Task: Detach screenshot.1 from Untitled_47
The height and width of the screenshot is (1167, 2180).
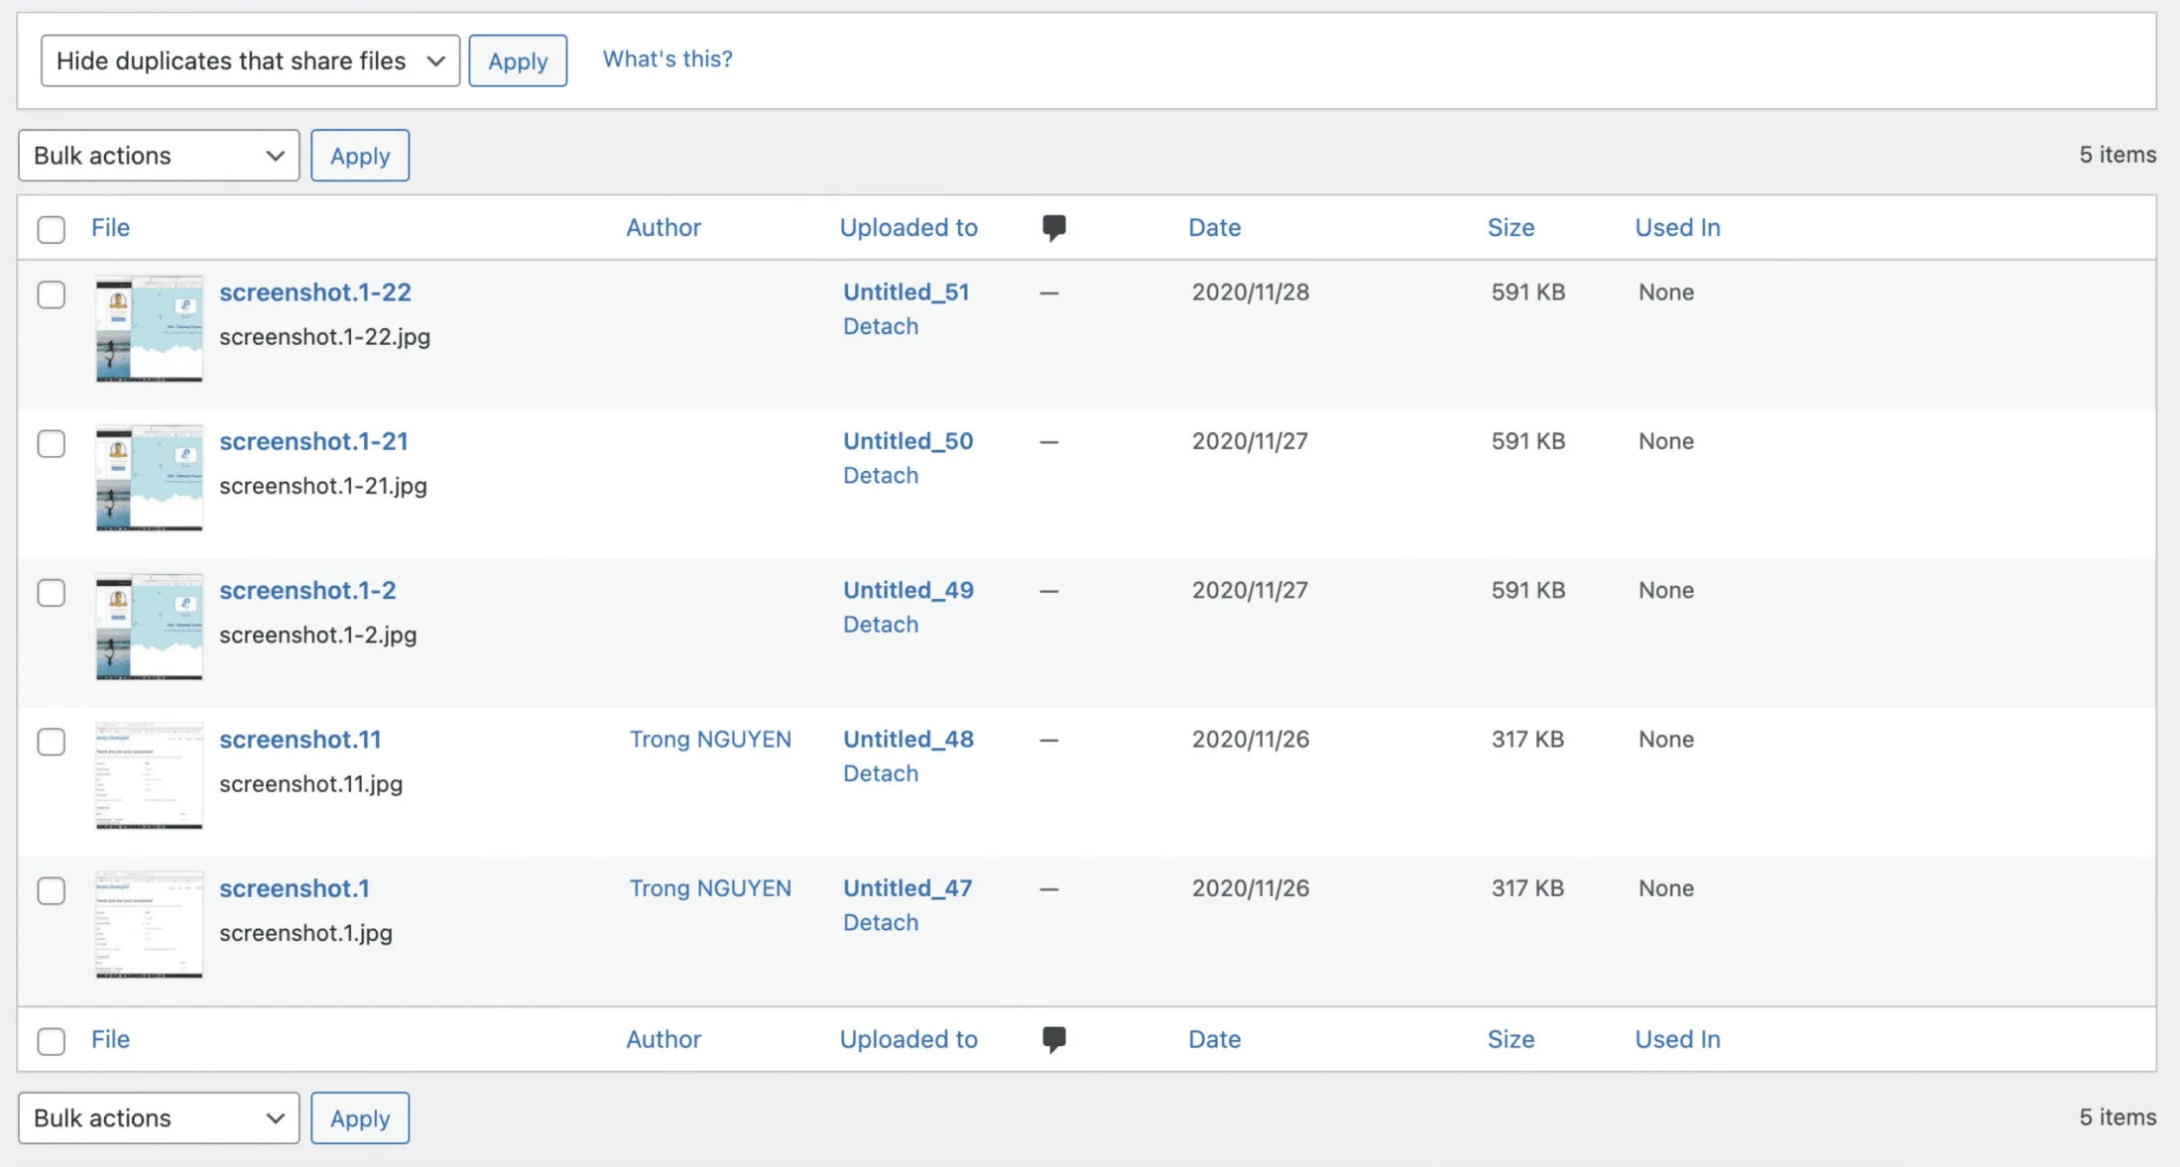Action: [x=881, y=922]
